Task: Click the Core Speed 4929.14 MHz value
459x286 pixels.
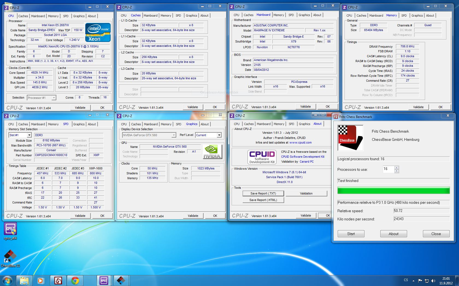Action: point(40,73)
